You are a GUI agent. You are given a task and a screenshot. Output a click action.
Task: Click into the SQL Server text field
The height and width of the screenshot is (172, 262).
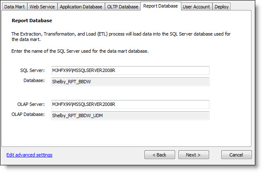click(130, 70)
